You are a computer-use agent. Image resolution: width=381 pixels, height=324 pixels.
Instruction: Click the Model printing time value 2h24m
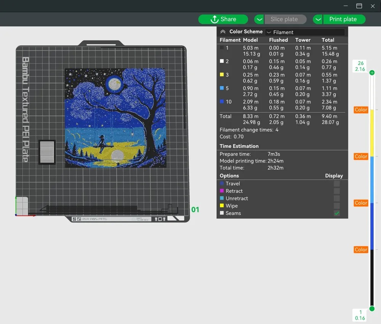tap(275, 161)
